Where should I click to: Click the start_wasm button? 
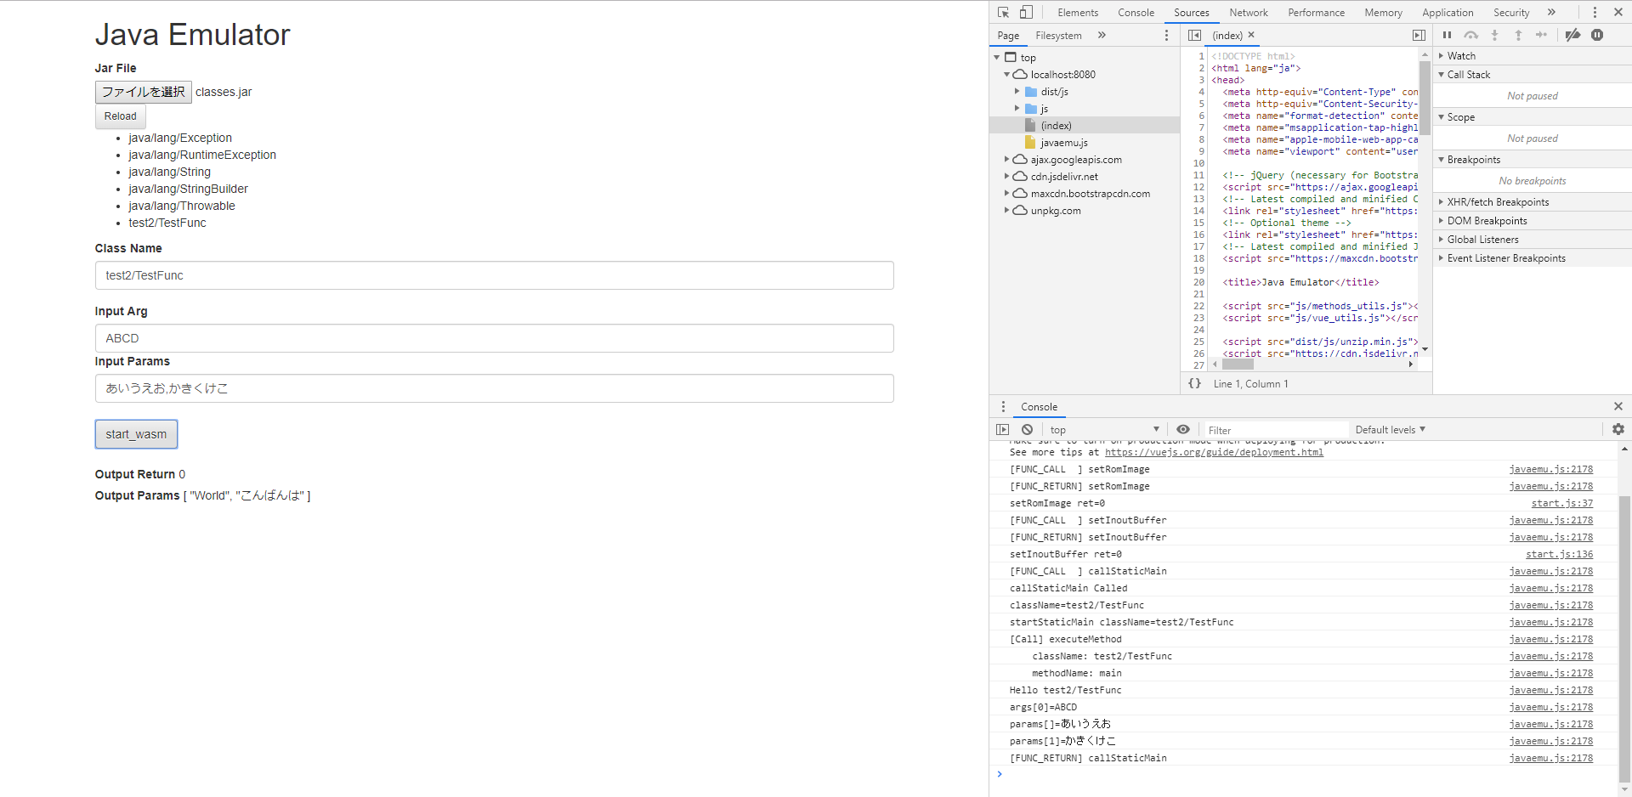(x=136, y=434)
